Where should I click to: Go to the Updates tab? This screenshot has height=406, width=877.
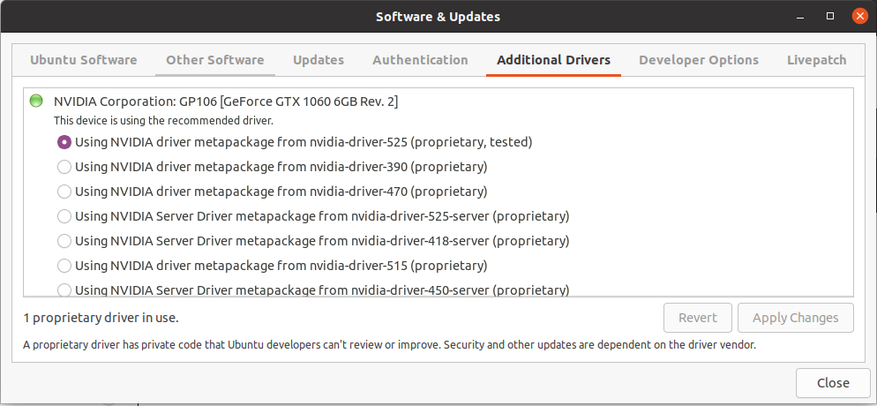point(319,60)
